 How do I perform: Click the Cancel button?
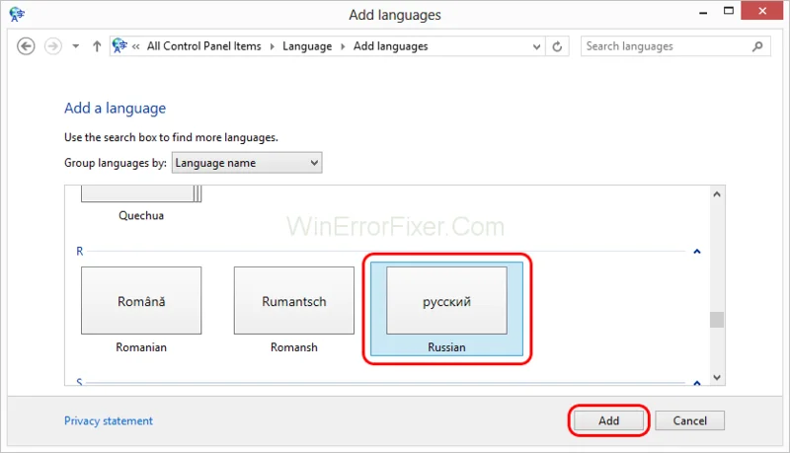[689, 420]
